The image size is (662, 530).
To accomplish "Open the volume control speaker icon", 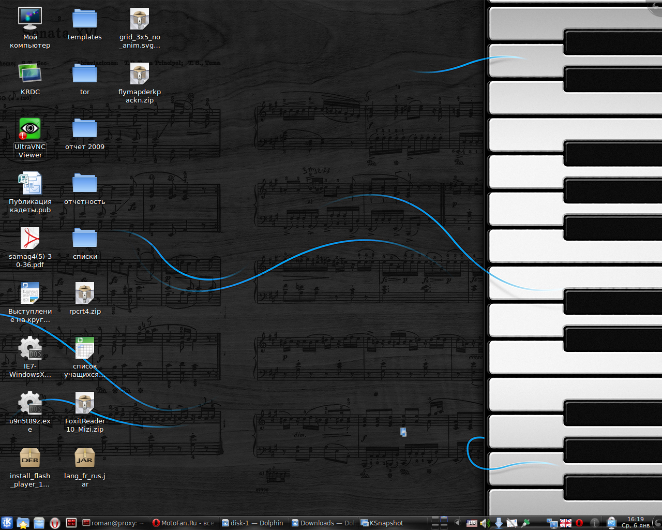I will (485, 523).
